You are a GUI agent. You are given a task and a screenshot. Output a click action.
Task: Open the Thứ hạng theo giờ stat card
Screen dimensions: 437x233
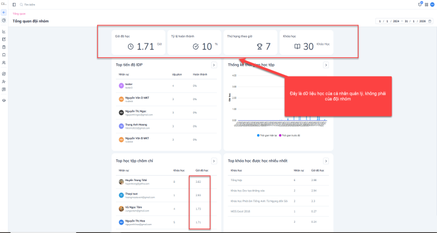[250, 42]
